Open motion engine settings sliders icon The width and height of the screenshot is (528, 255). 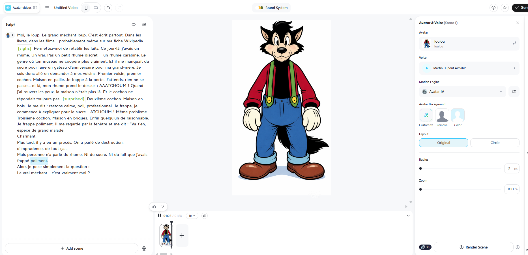[x=514, y=91]
